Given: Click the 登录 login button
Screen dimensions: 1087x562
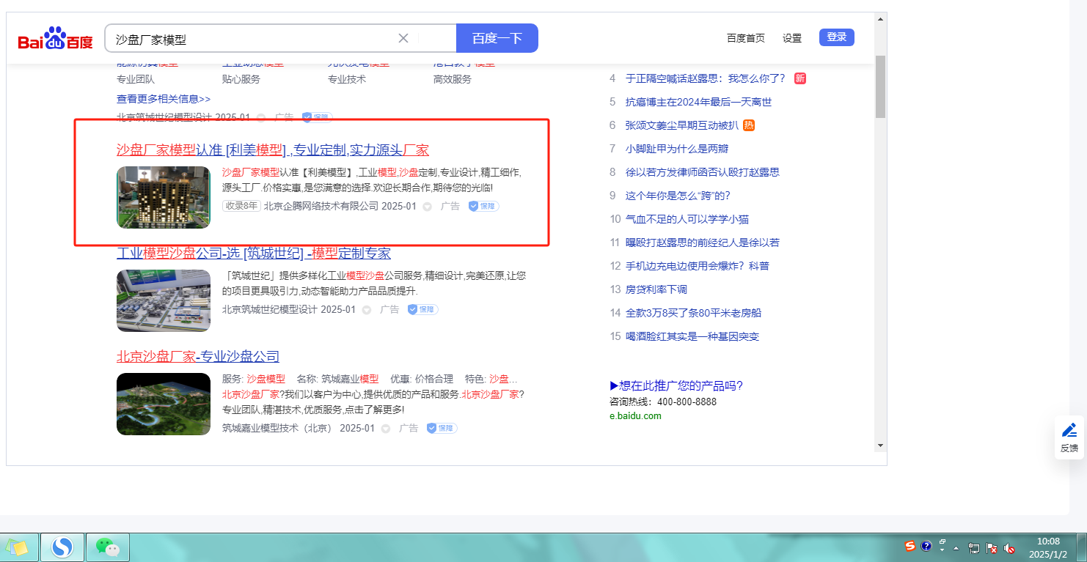Looking at the screenshot, I should click(x=836, y=37).
